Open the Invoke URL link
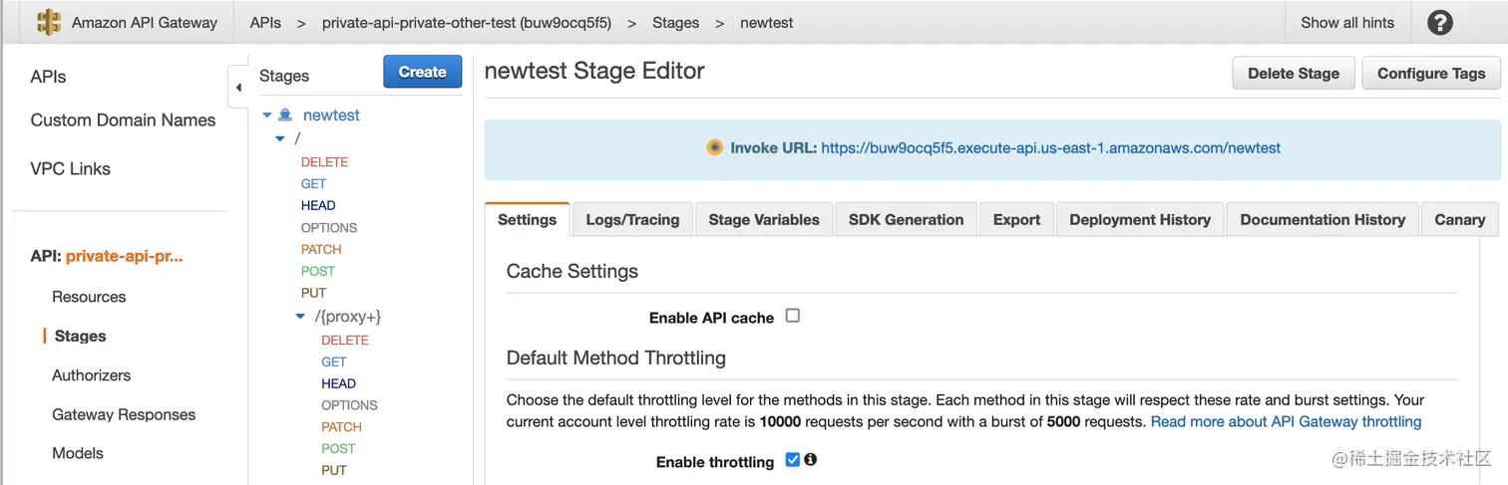 point(1050,147)
